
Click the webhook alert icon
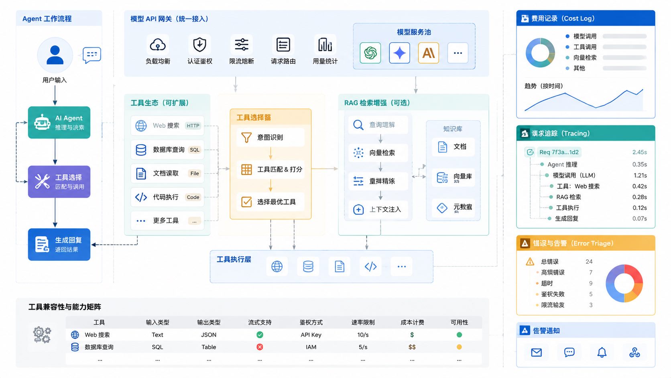tap(634, 353)
